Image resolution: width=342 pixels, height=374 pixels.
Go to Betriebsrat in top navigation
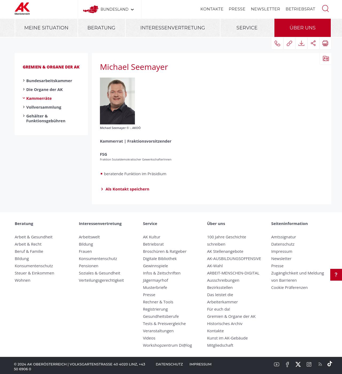point(300,9)
